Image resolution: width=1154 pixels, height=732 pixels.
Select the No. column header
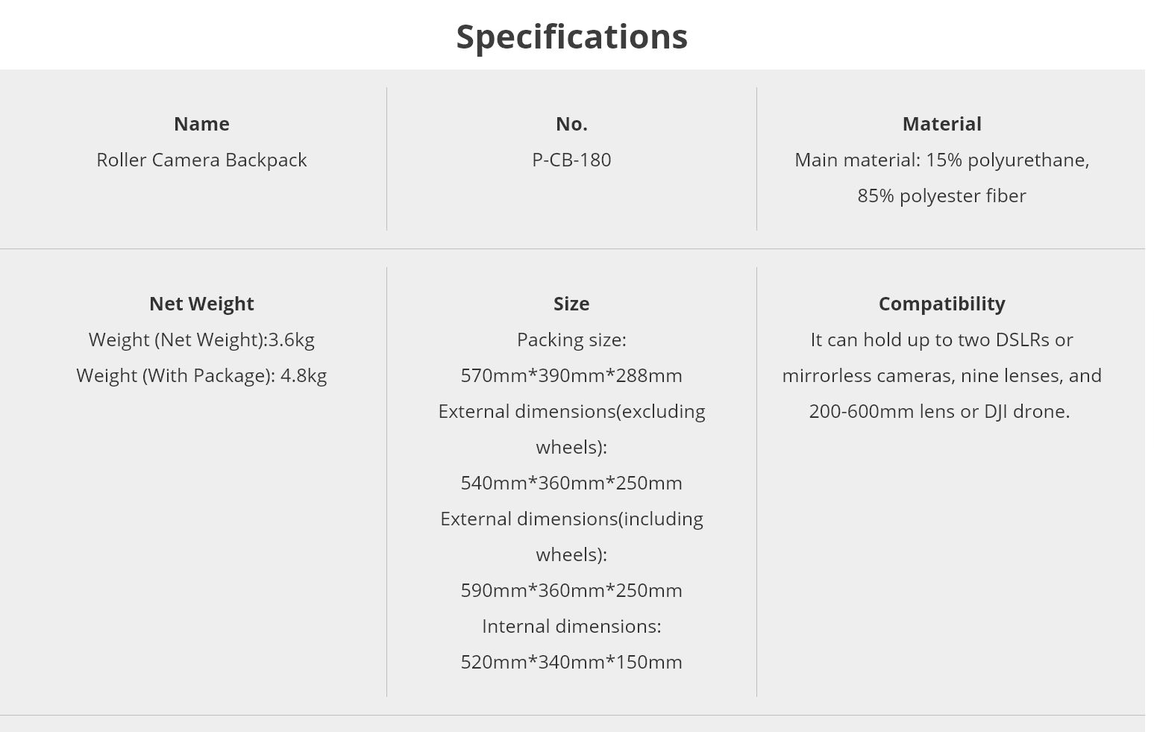coord(571,124)
